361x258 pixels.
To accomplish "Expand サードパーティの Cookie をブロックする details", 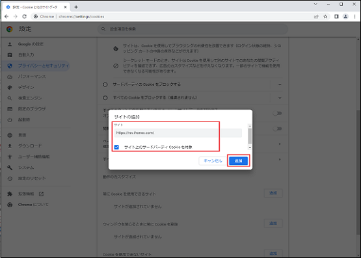I will pyautogui.click(x=280, y=84).
